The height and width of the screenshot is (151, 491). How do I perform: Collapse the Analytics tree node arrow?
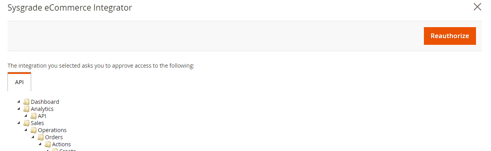point(19,109)
